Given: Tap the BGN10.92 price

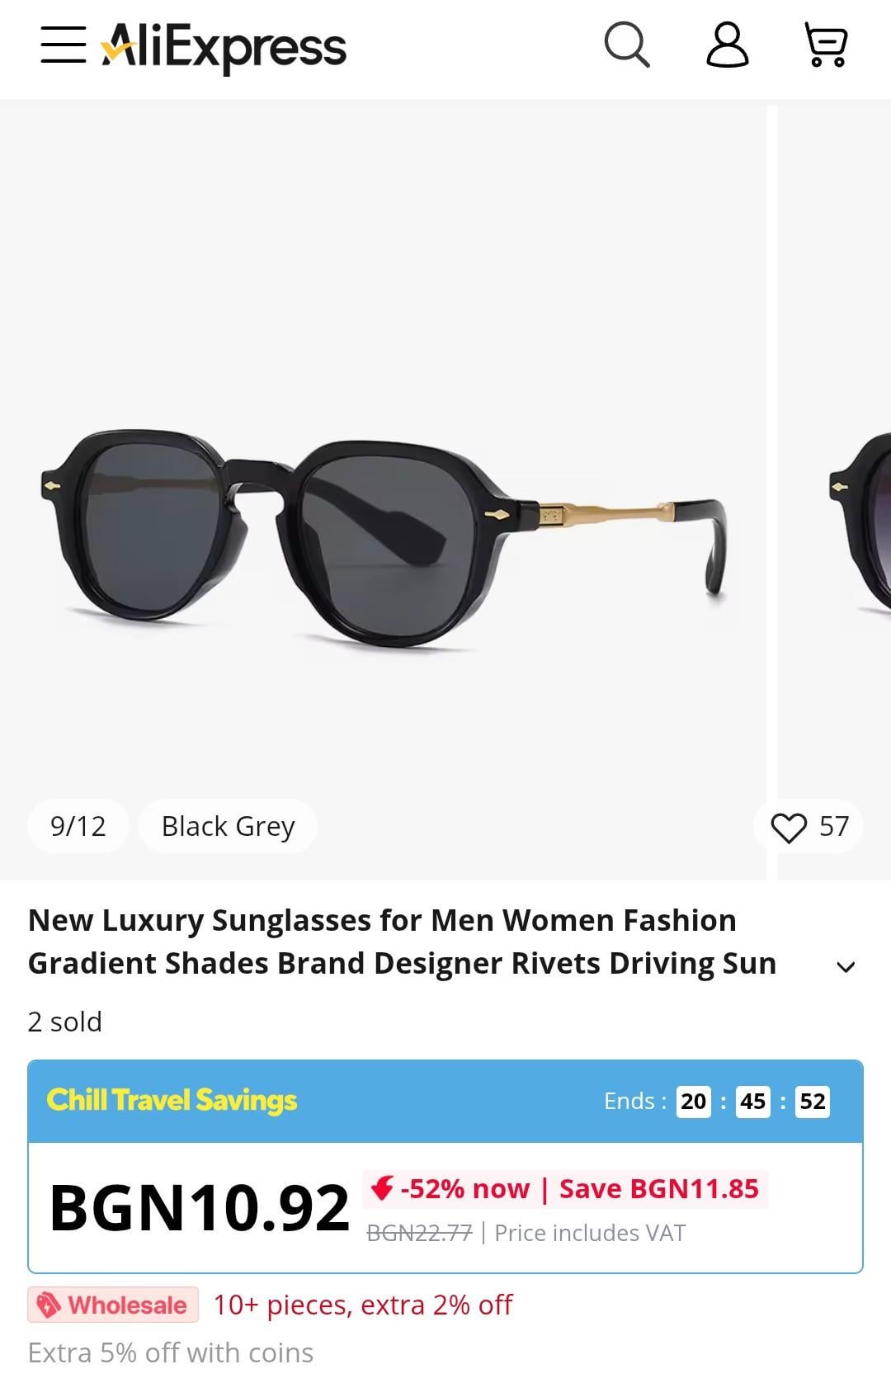Looking at the screenshot, I should coord(200,1207).
